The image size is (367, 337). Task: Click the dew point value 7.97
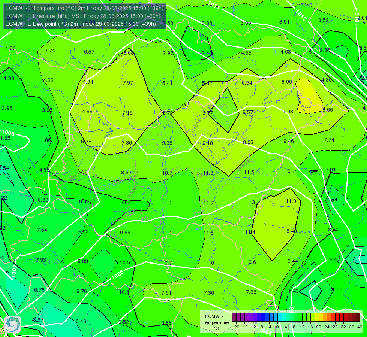[x=128, y=83]
